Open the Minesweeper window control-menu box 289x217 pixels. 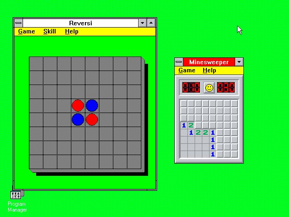pos(179,62)
